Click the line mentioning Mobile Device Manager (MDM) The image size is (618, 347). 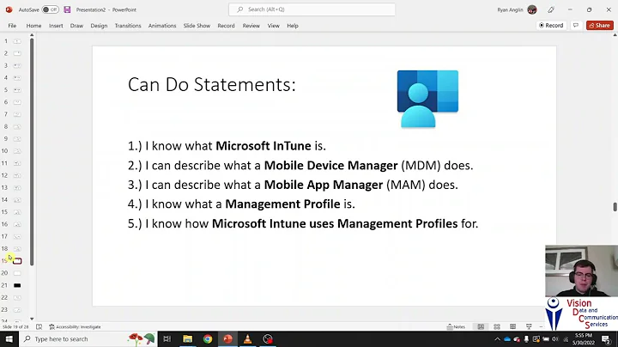(x=300, y=165)
